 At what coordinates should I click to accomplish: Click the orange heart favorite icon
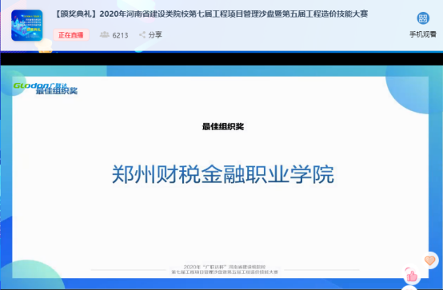(429, 260)
